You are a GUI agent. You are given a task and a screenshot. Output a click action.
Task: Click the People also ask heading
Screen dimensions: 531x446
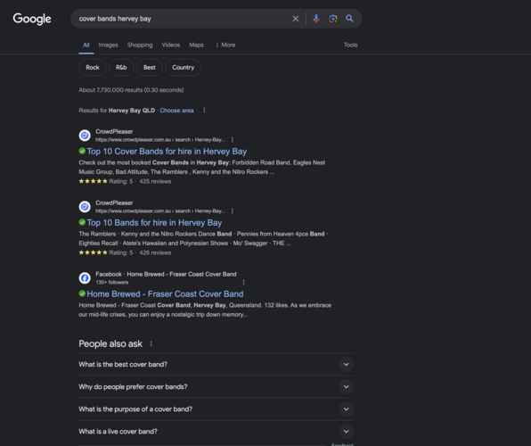(x=110, y=344)
